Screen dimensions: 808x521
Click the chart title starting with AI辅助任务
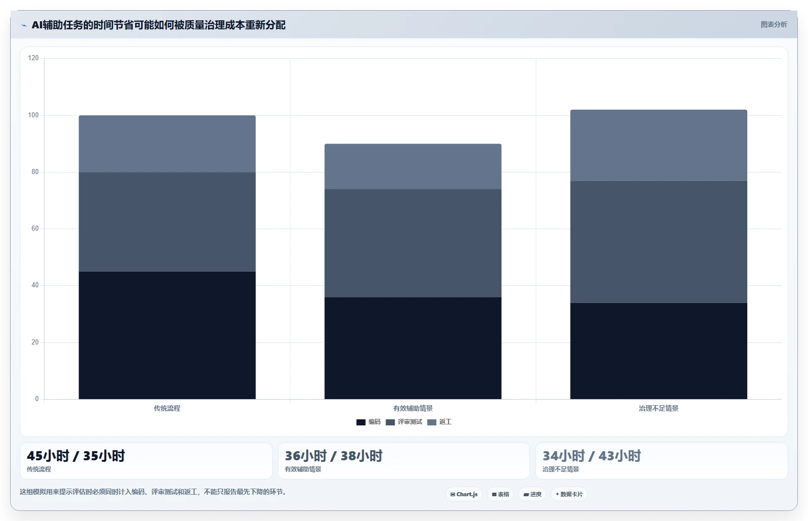tap(158, 25)
